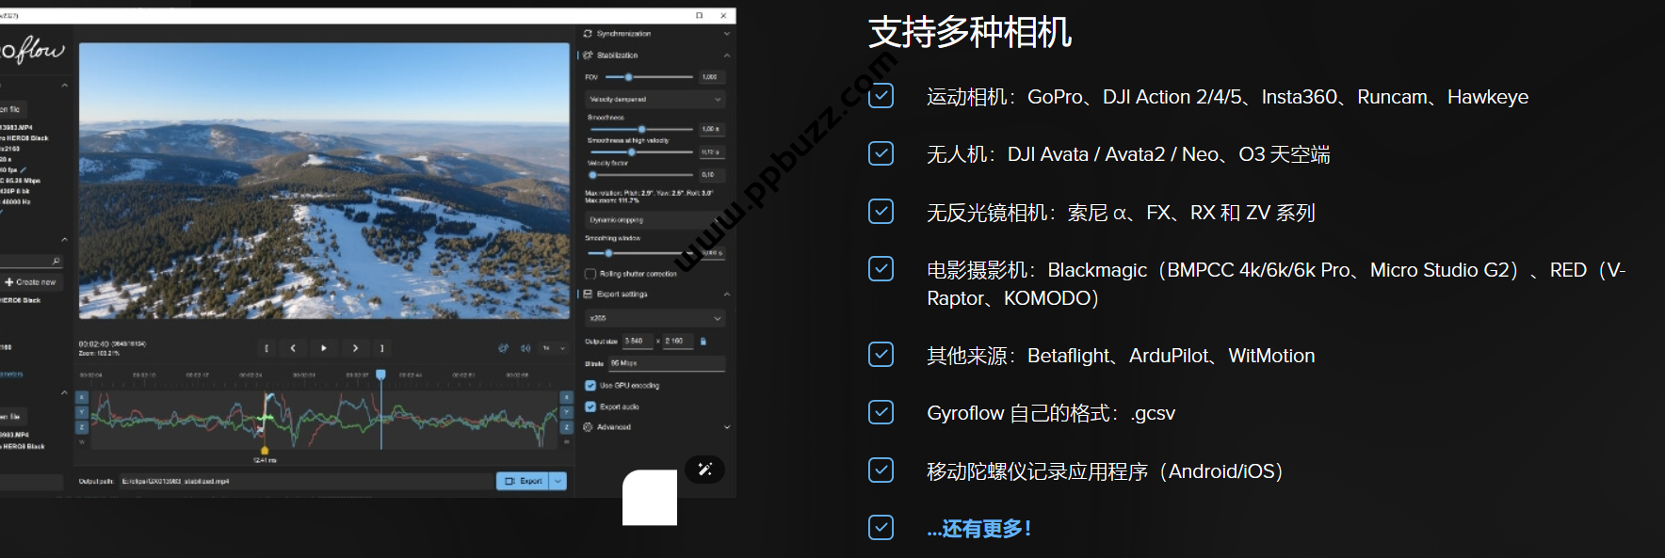
Task: Toggle the right-side Z axis chart button
Action: (x=567, y=427)
